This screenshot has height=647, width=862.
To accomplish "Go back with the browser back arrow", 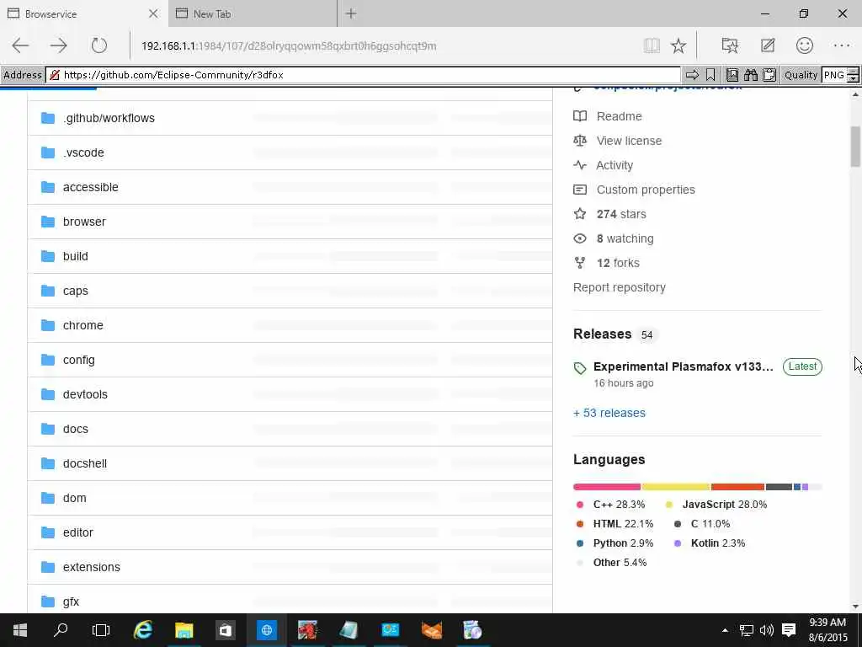I will point(20,45).
